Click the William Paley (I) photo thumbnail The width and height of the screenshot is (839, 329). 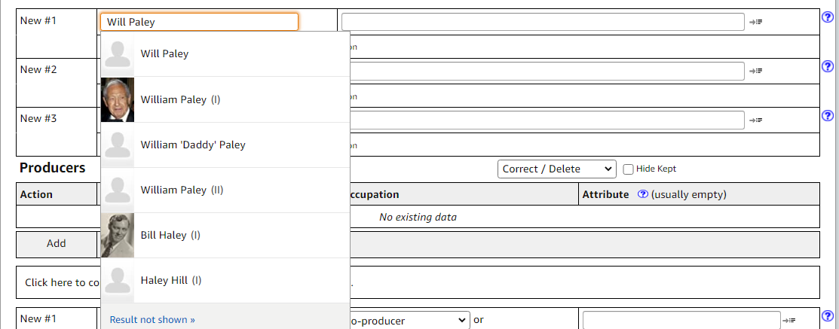pos(118,99)
